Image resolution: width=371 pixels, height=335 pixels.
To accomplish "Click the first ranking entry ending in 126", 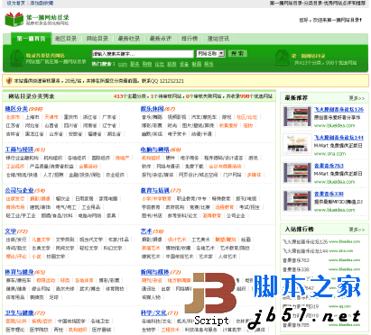I will click(x=305, y=241).
